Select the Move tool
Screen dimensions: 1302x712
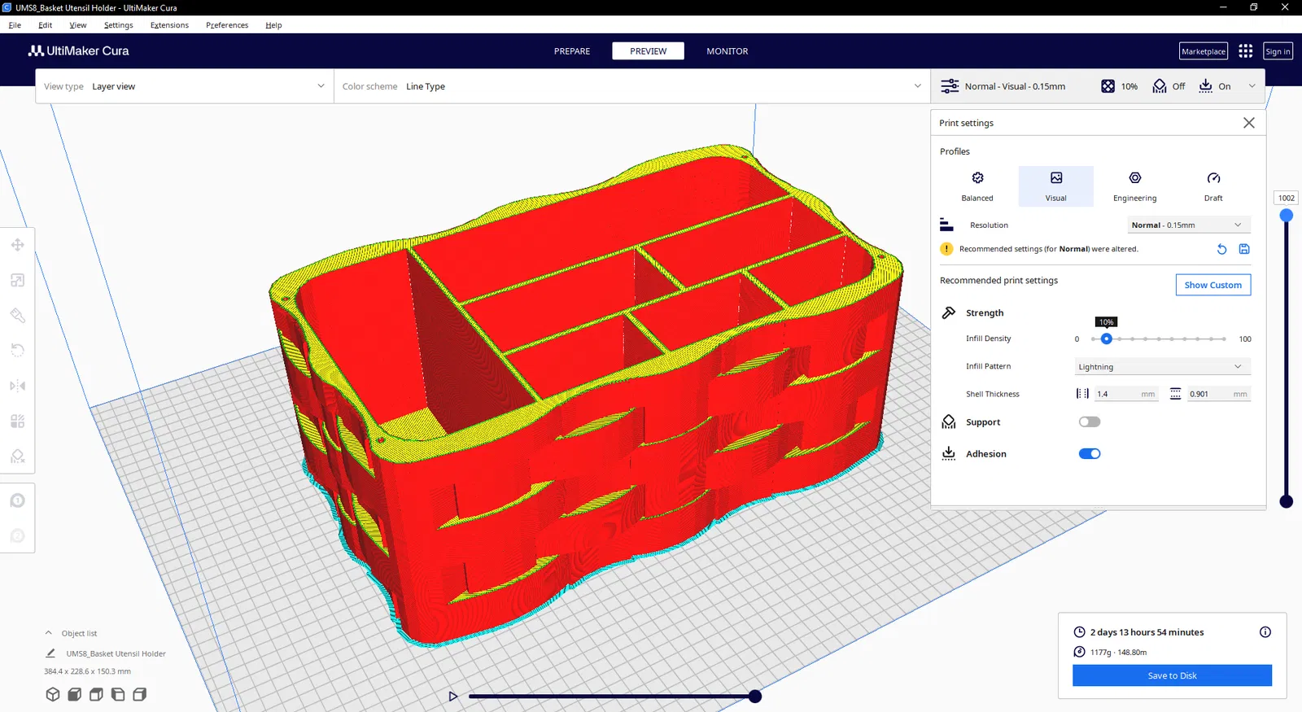[x=17, y=245]
